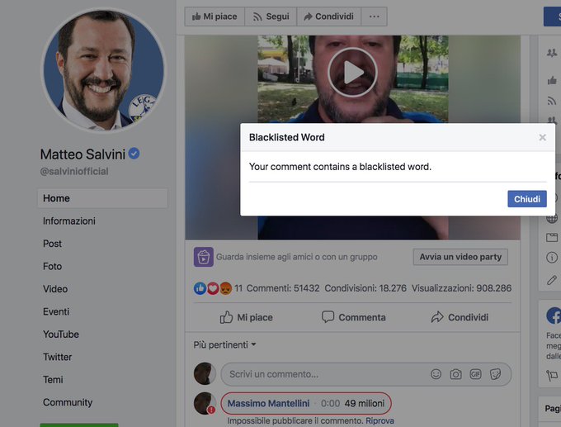Open the Twitter sidebar item
Screen dimensions: 561x427
coord(57,357)
